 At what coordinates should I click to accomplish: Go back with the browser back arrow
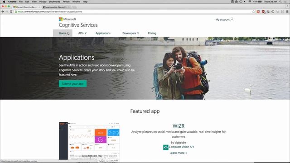point(3,11)
